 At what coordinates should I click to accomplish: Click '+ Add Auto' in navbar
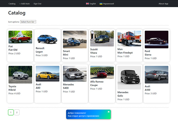[24, 4]
